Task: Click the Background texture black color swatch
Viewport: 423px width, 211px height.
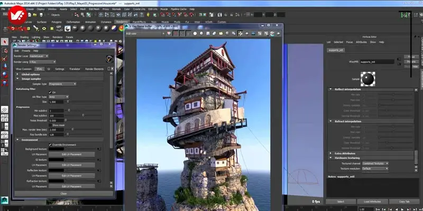Action: (x=57, y=149)
